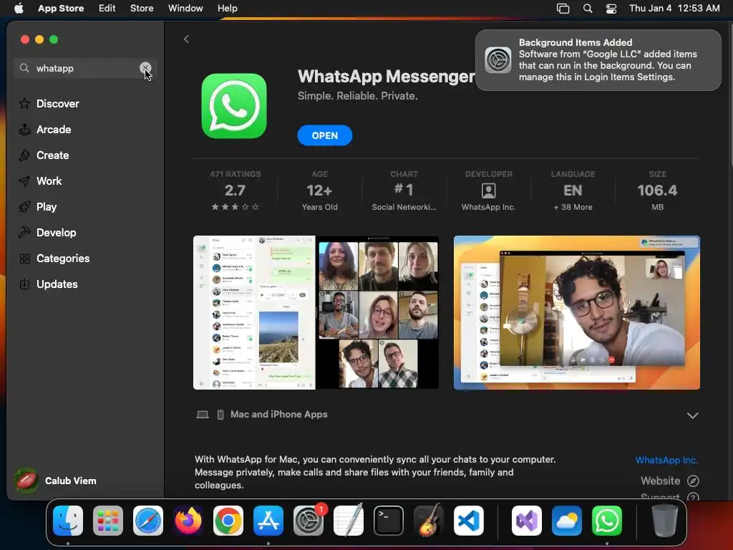Open the WhatsApp Inc. developer link
The height and width of the screenshot is (550, 733).
666,460
